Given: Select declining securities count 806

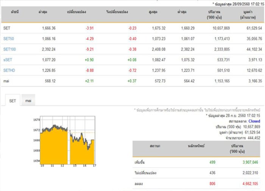Looking at the screenshot, I should pyautogui.click(x=212, y=183).
